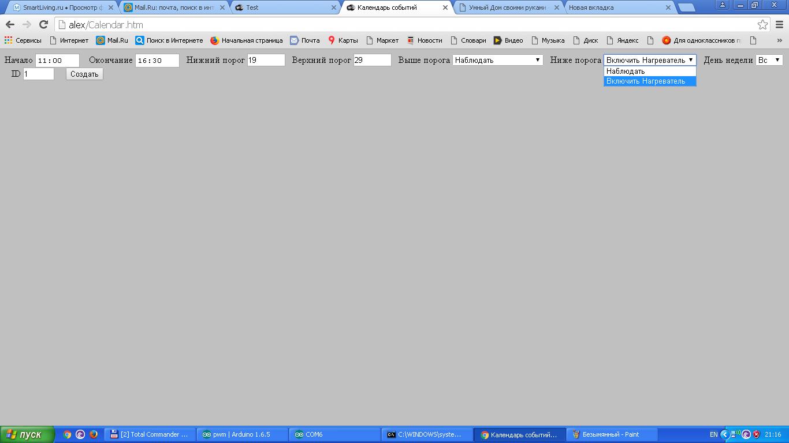789x443 pixels.
Task: Click the address bar showing alex/Calendar.htm
Action: pyautogui.click(x=404, y=25)
